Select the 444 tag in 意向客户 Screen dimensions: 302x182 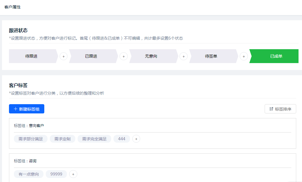tap(122, 139)
